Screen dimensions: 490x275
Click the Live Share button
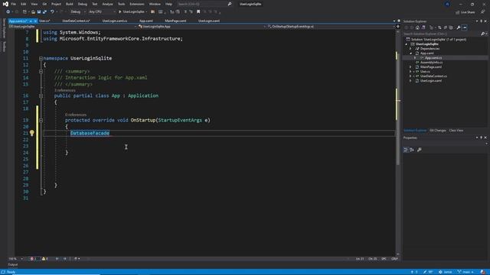coord(465,12)
